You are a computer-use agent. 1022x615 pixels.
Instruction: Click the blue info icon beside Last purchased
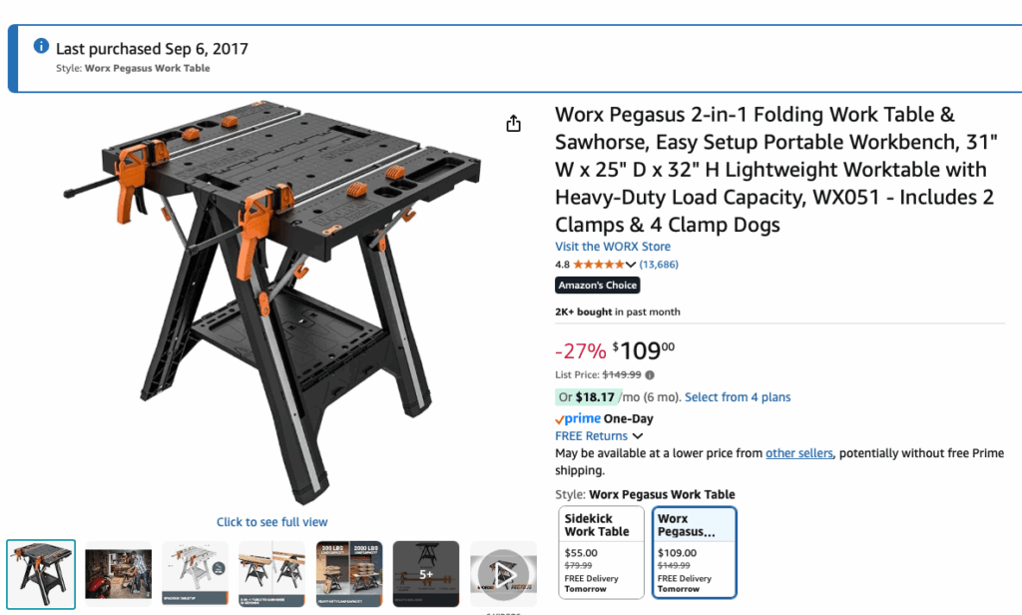pyautogui.click(x=41, y=46)
